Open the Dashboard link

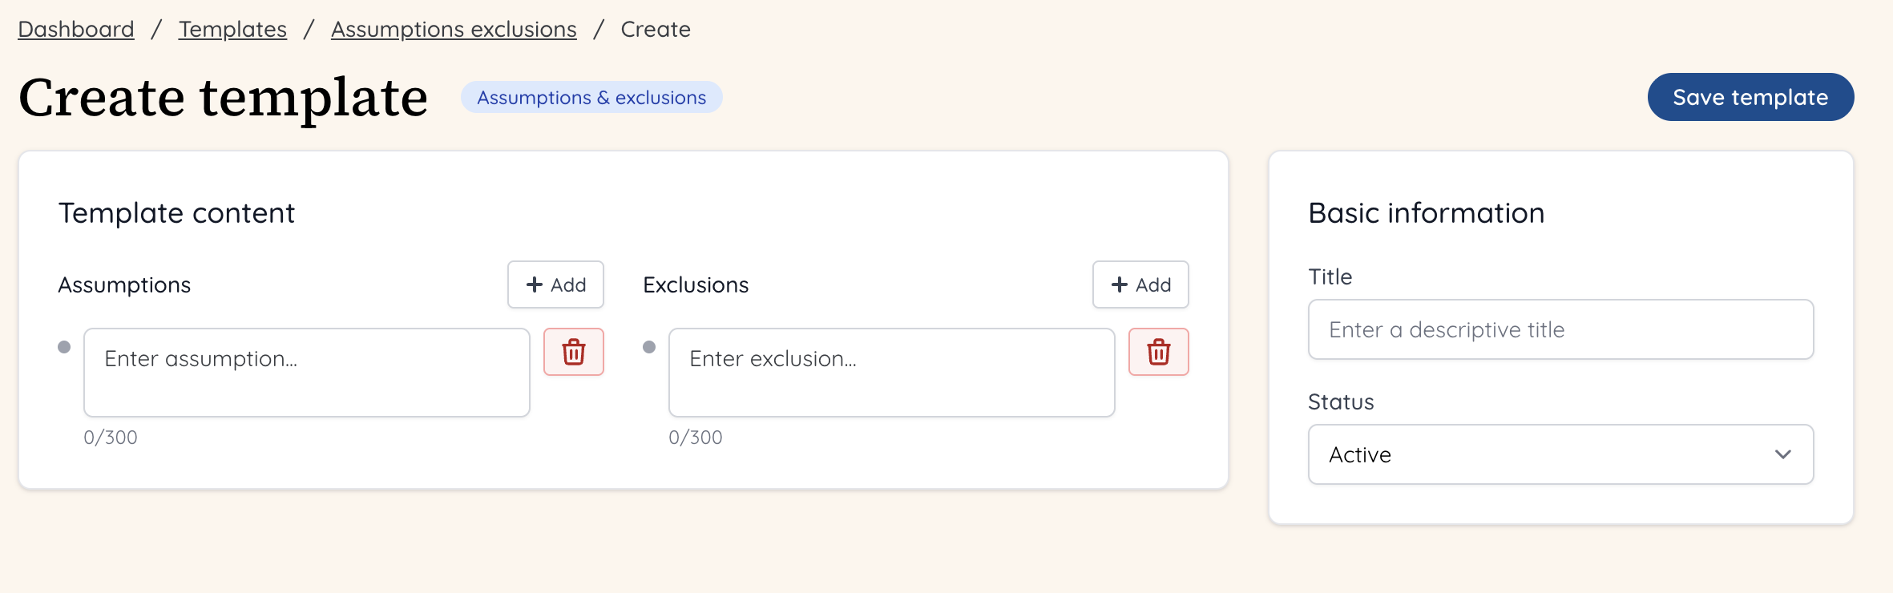click(x=75, y=29)
